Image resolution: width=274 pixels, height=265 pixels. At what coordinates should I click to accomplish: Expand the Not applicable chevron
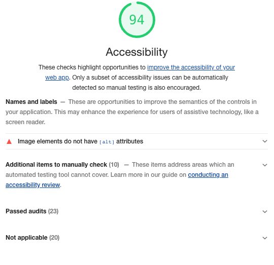click(x=265, y=238)
